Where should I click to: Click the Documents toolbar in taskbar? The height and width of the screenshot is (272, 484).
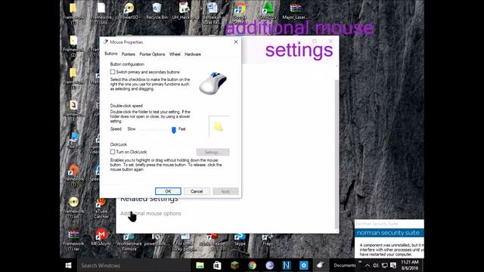point(345,265)
